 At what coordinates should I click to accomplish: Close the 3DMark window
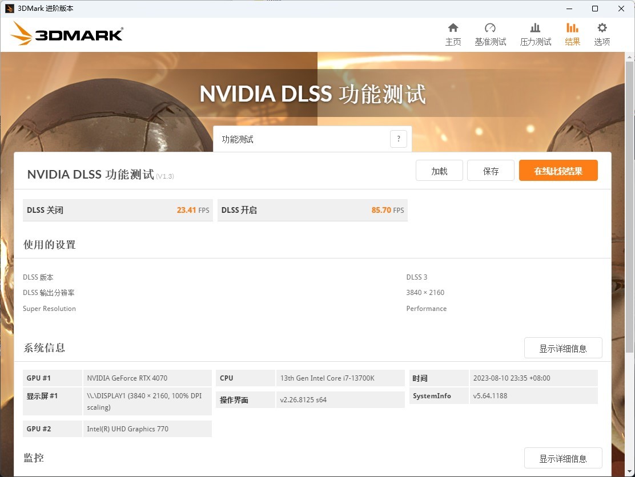(x=621, y=9)
